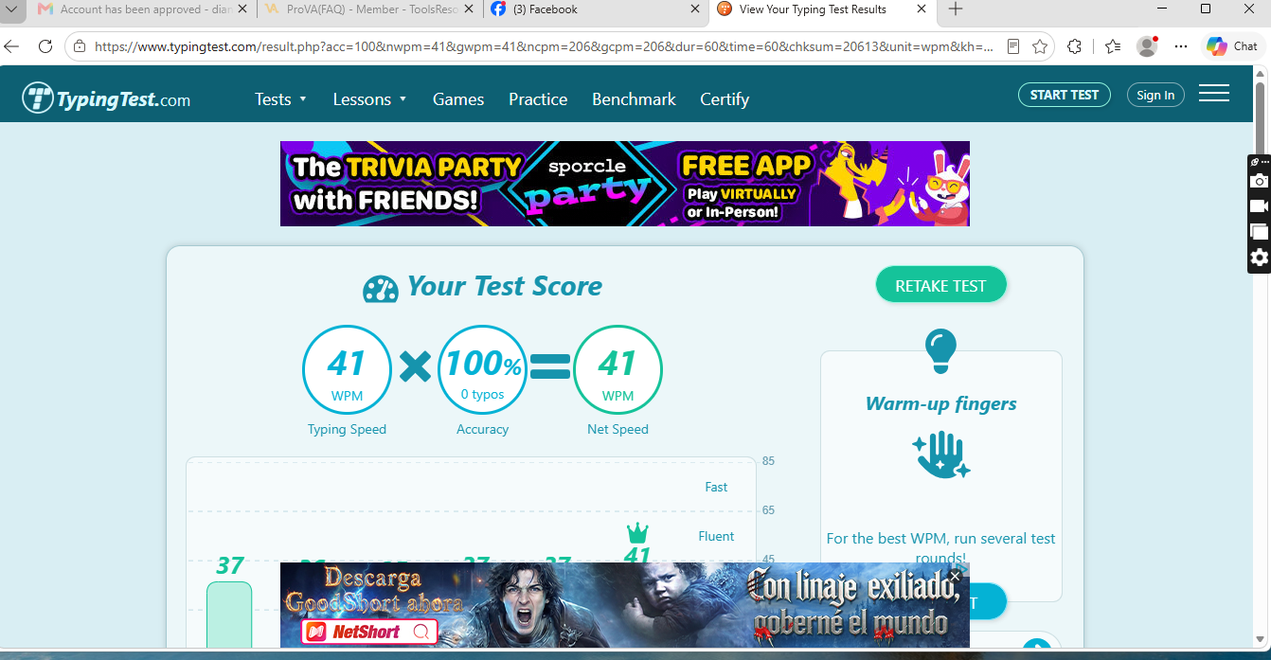The height and width of the screenshot is (660, 1271).
Task: Switch to the Facebook browser tab
Action: 595,9
